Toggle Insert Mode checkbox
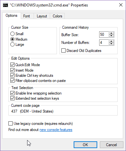Image resolution: width=126 pixels, height=151 pixels. click(12, 70)
